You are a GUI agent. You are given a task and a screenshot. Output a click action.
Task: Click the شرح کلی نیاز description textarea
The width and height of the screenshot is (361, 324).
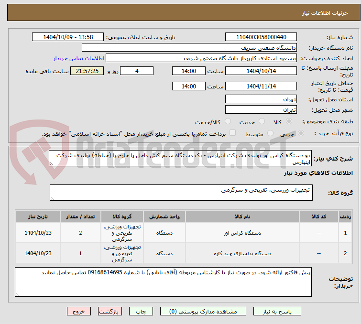(180, 158)
